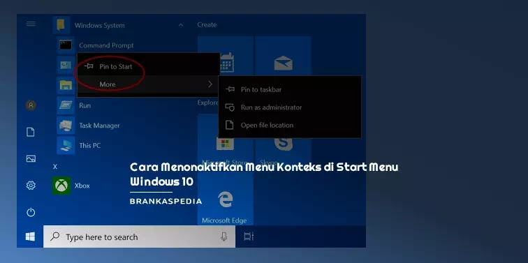528x263 pixels.
Task: Click the Windows System folder label
Action: click(100, 26)
